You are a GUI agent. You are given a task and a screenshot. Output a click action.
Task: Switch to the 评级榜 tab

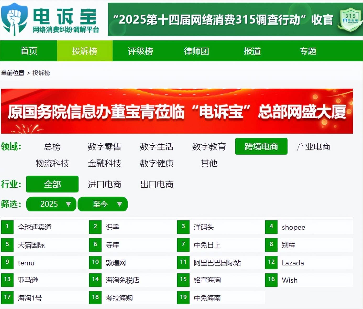[x=140, y=51]
